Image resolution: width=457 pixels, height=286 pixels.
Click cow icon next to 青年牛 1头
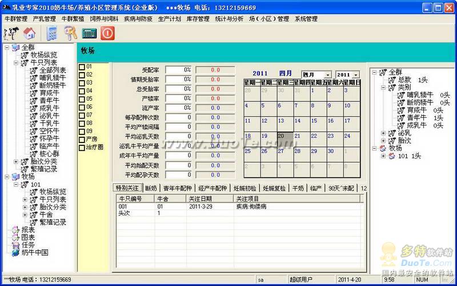point(402,118)
